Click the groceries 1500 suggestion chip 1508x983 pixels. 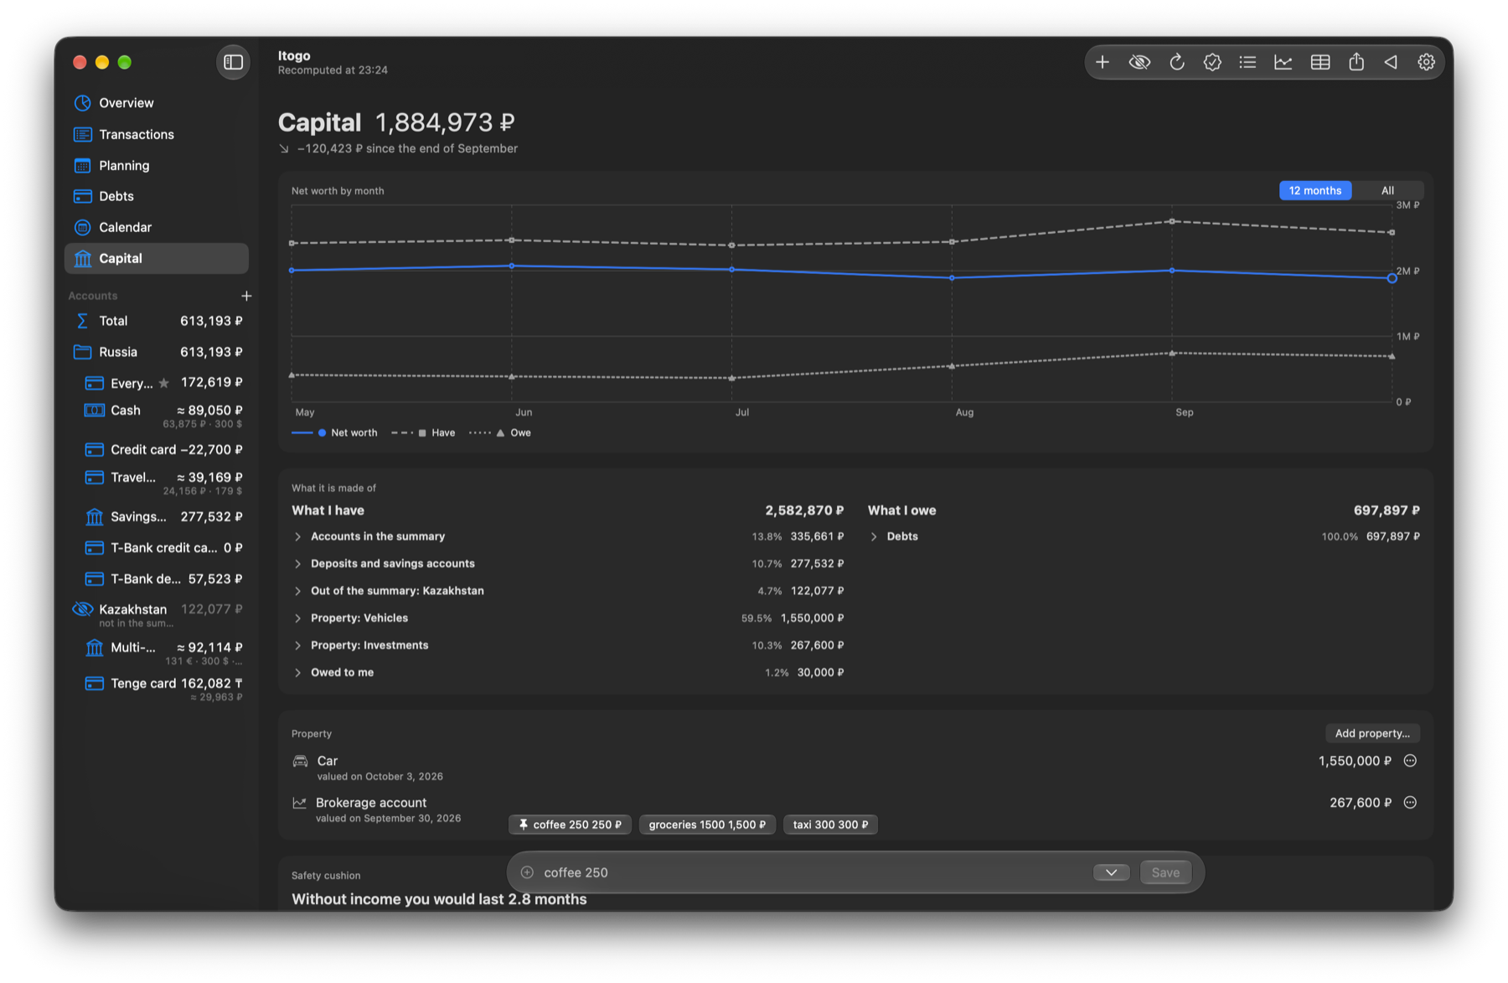pyautogui.click(x=707, y=825)
